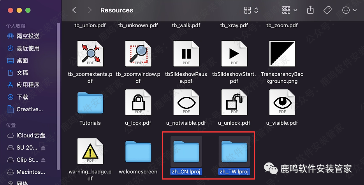Go to Applications (应用程序) in sidebar
Viewport: 364px width, 185px height.
click(x=28, y=85)
